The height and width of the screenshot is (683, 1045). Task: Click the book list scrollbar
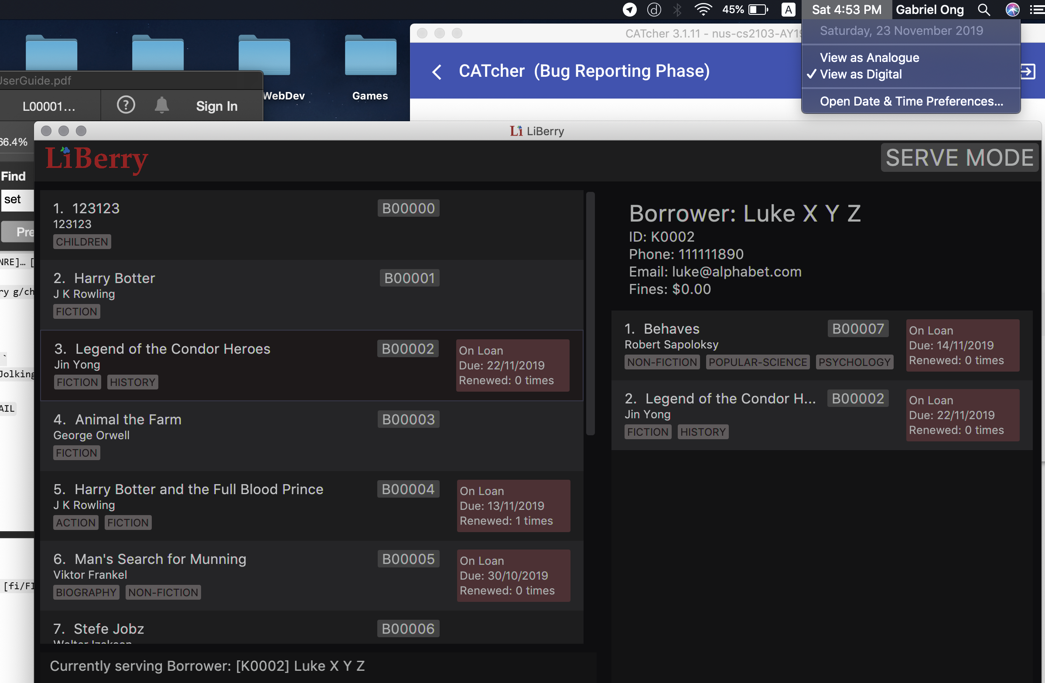590,314
